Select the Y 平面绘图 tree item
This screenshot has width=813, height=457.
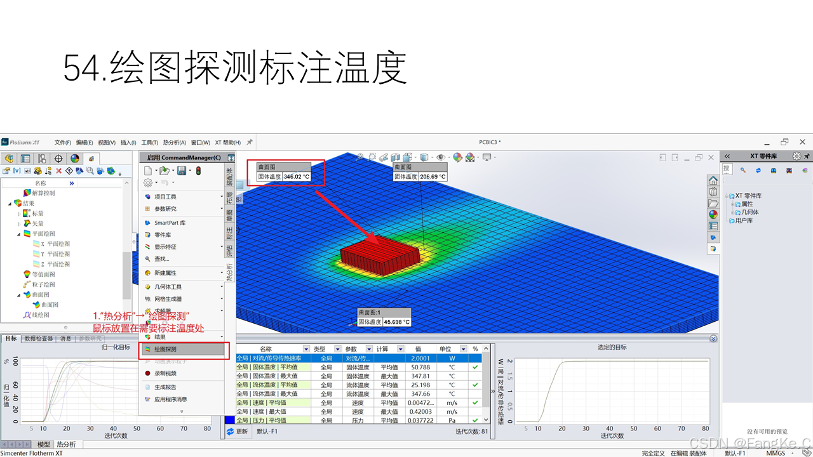click(55, 254)
